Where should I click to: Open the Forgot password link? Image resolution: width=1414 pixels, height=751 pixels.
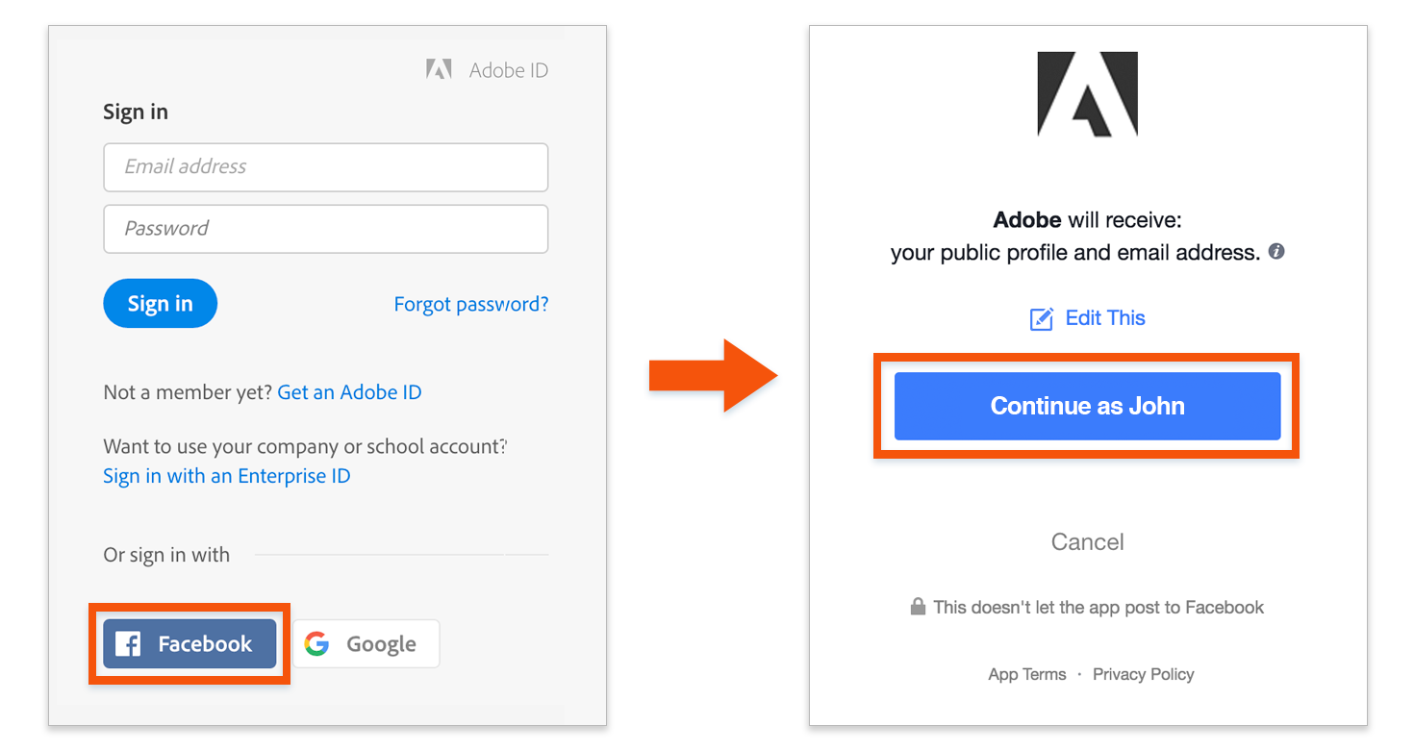[x=470, y=303]
